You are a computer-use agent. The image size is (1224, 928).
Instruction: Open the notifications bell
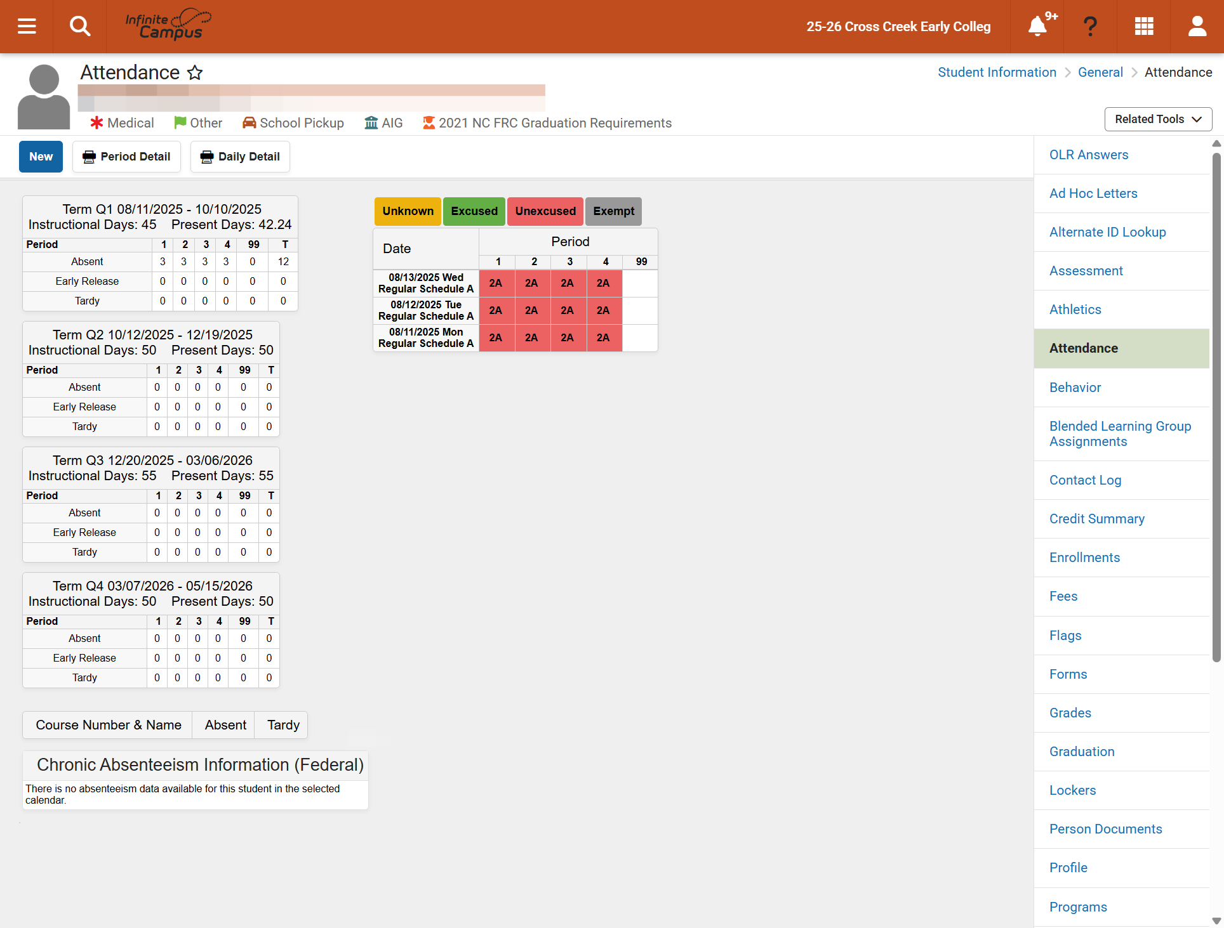click(1037, 27)
